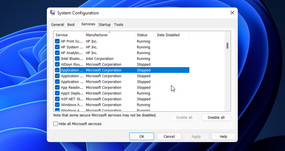Uncheck the AllJoyn Rou... service checkbox

coord(57,65)
